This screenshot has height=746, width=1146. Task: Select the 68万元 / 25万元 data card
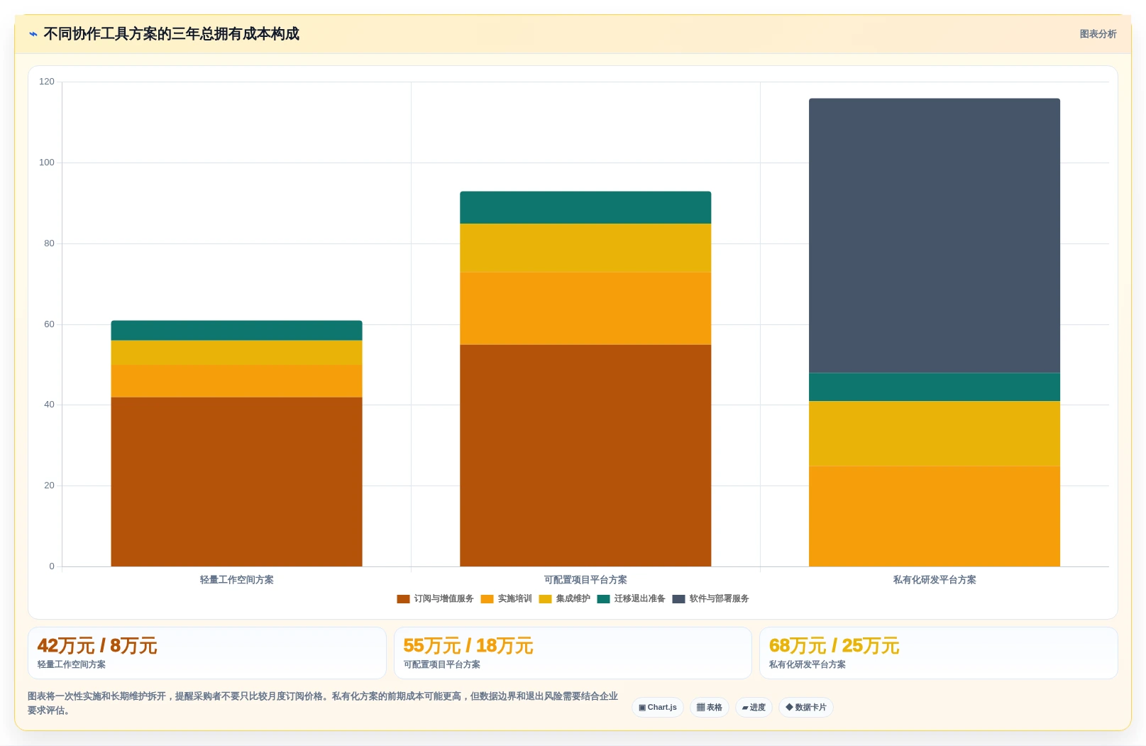click(x=939, y=653)
